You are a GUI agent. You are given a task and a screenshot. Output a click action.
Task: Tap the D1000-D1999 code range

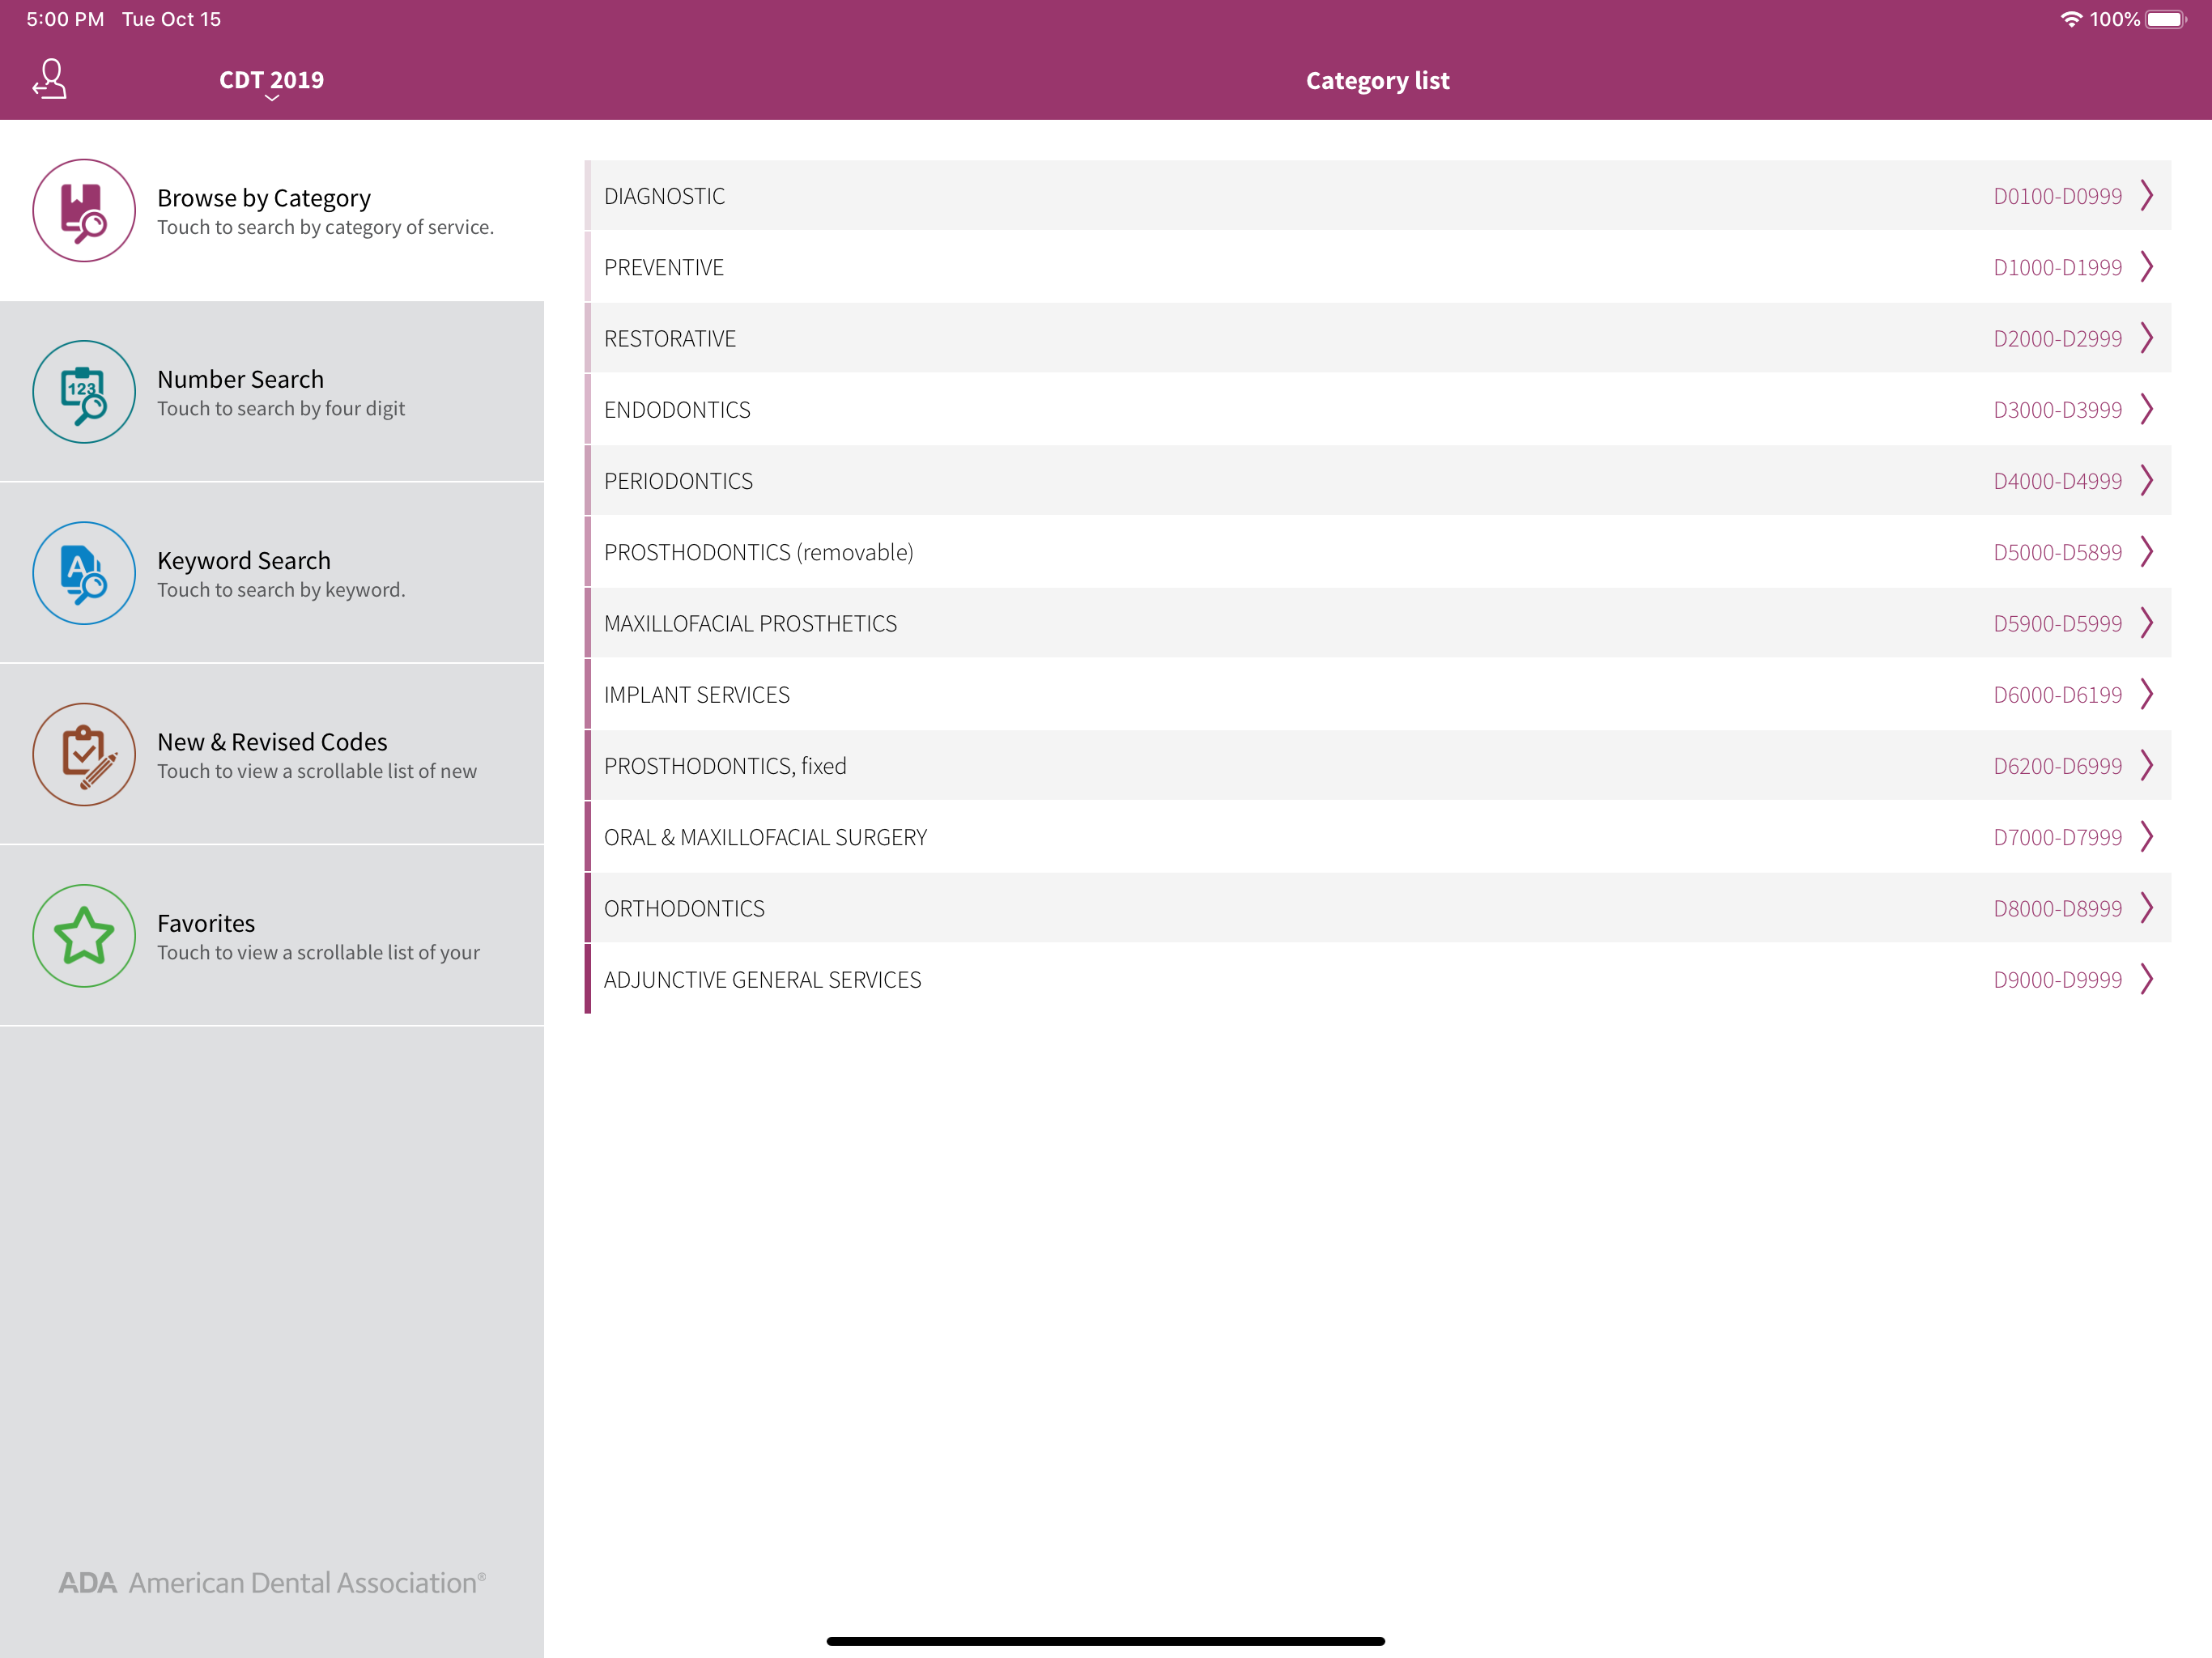tap(2057, 268)
